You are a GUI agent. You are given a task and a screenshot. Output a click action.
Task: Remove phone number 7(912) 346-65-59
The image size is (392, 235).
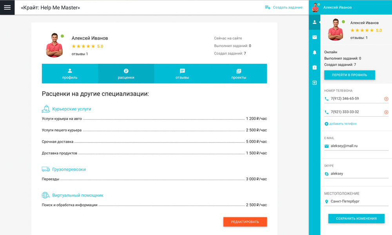click(x=386, y=99)
